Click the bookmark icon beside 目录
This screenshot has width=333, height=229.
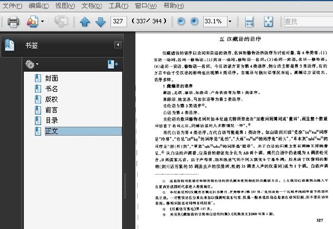click(x=38, y=121)
